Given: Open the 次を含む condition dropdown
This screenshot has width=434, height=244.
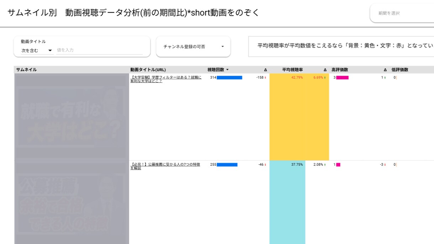Looking at the screenshot, I should [37, 51].
